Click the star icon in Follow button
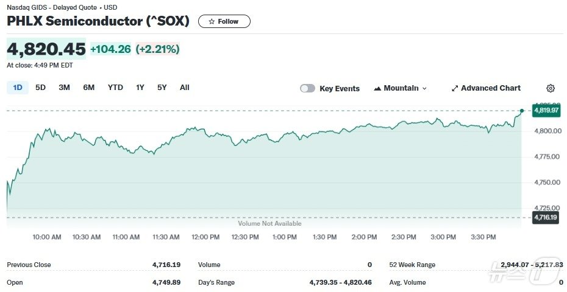Screen dimensions: 567x292 pyautogui.click(x=212, y=21)
